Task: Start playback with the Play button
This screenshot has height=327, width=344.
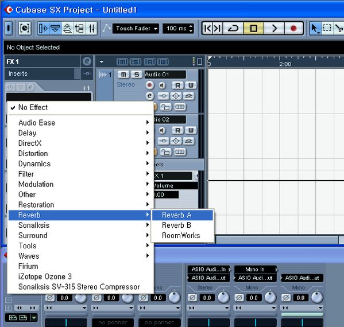Action: pyautogui.click(x=275, y=29)
